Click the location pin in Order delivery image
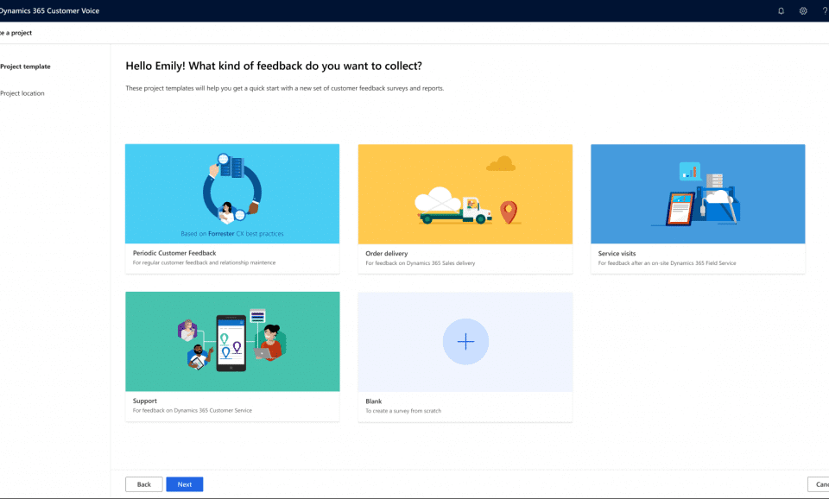This screenshot has width=829, height=499. 509,210
